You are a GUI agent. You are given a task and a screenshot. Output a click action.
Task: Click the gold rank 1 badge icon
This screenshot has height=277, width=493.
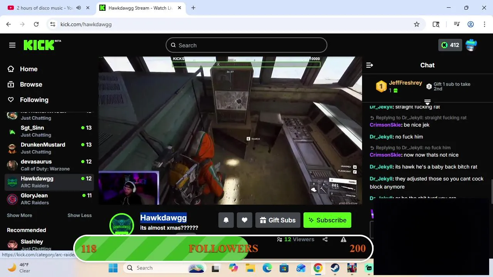[381, 87]
